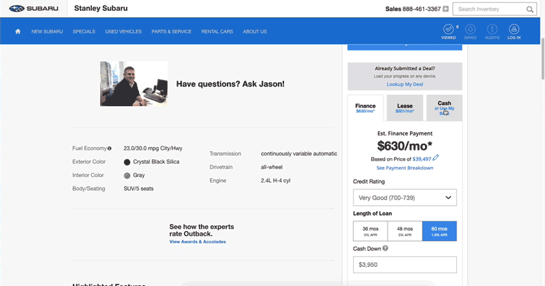Screen dimensions: 545x286
Task: Edit price with pencil icon
Action: [435, 158]
